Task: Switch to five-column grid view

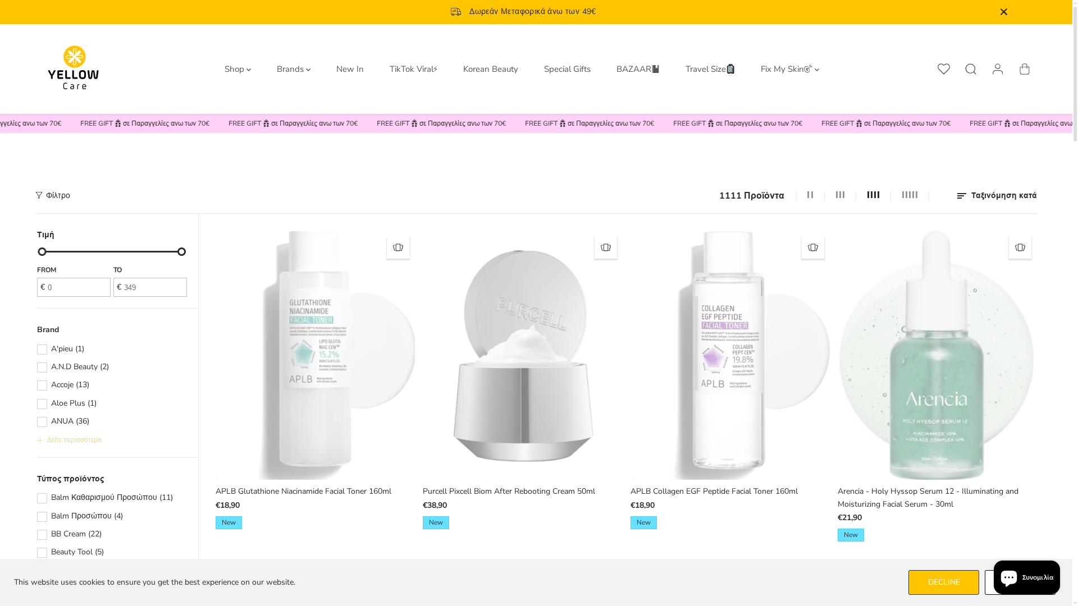Action: (x=910, y=195)
